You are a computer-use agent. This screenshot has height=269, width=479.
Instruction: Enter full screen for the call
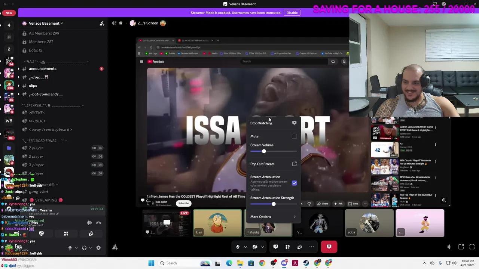pos(472,247)
